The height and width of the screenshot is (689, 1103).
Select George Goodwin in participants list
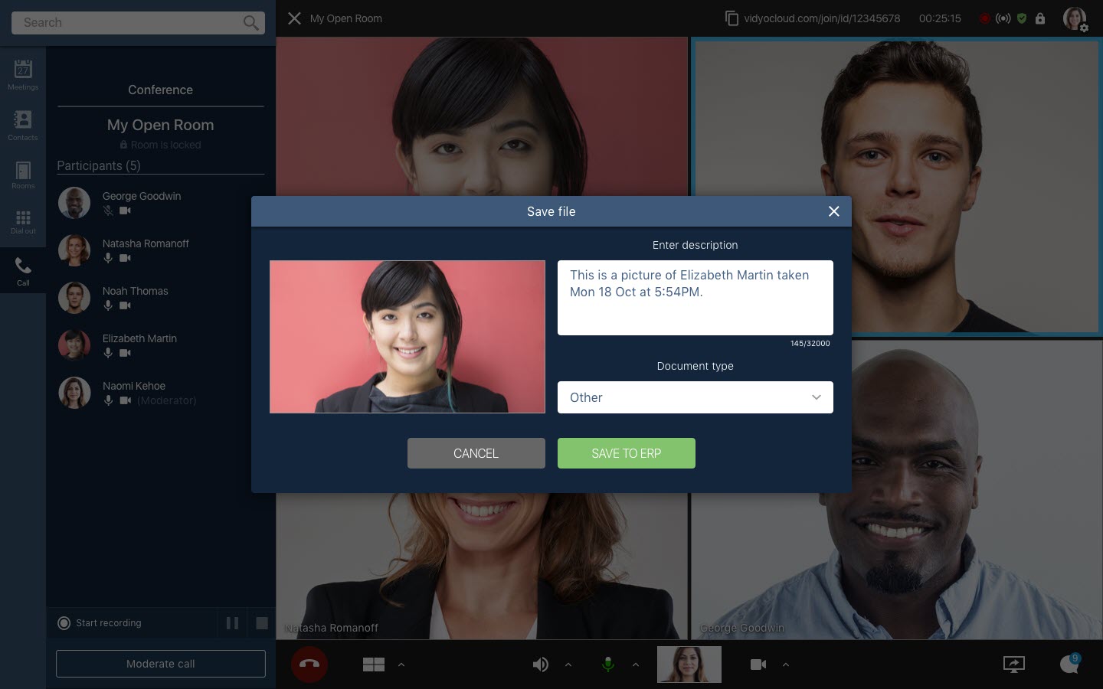[x=161, y=203]
